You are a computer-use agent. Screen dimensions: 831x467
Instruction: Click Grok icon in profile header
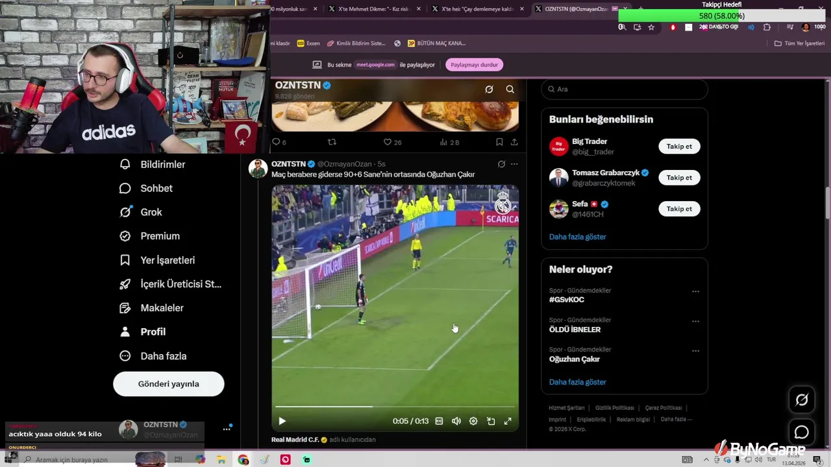click(489, 90)
